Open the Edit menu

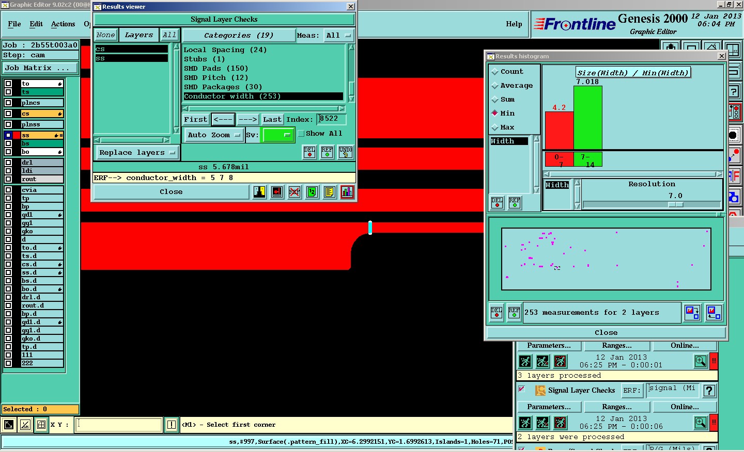click(36, 24)
